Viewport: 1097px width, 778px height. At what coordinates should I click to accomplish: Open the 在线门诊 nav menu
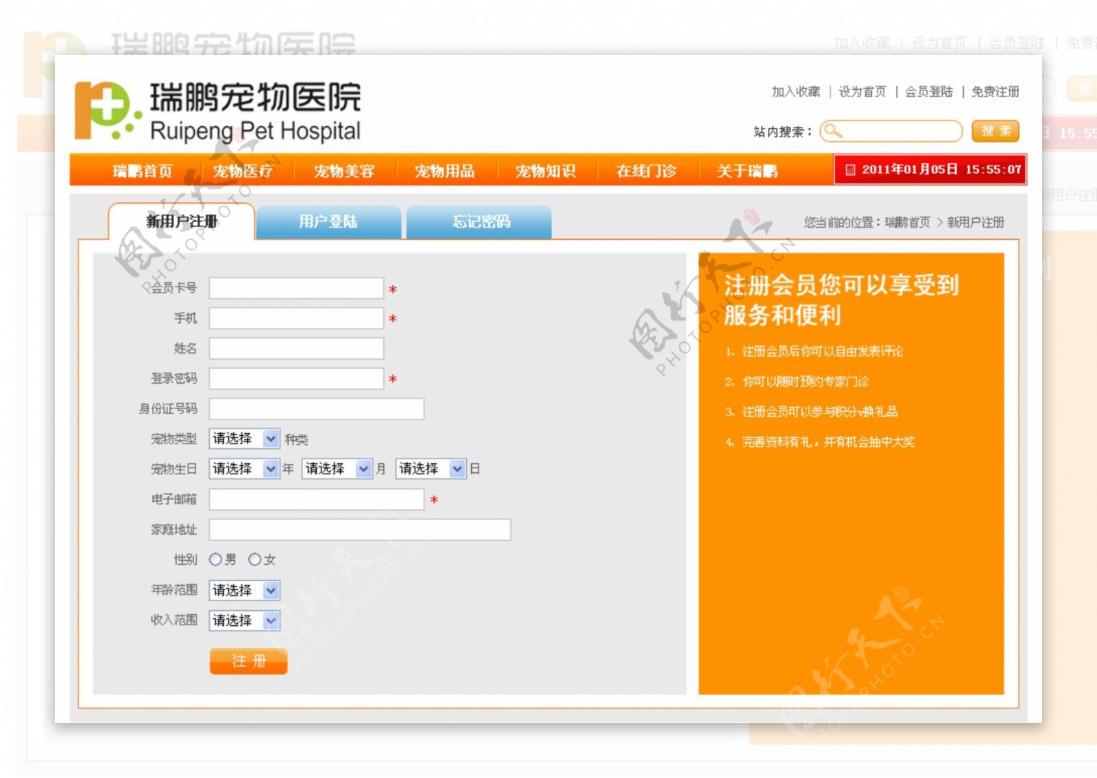pos(647,171)
